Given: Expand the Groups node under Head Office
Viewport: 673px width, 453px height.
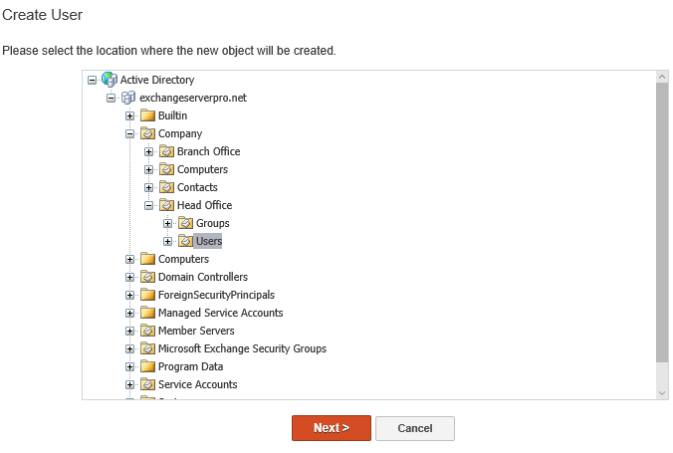Looking at the screenshot, I should tap(168, 223).
